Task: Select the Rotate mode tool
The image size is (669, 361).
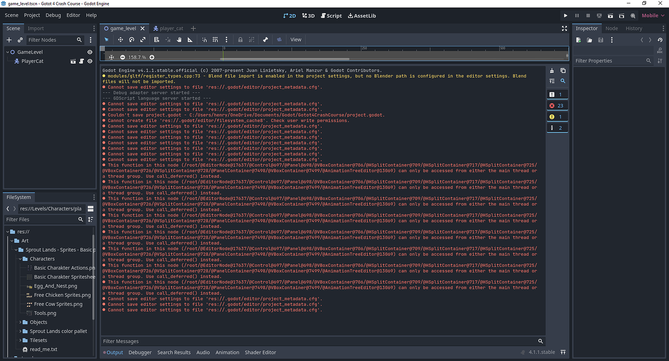Action: [131, 40]
